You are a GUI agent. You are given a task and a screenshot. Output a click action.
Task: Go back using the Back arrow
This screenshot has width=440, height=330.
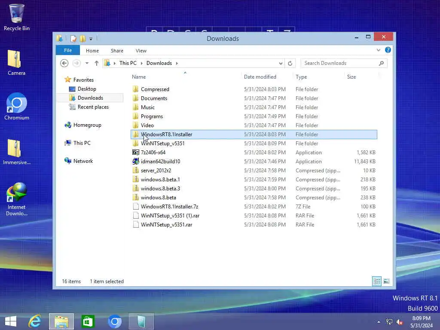tap(64, 63)
